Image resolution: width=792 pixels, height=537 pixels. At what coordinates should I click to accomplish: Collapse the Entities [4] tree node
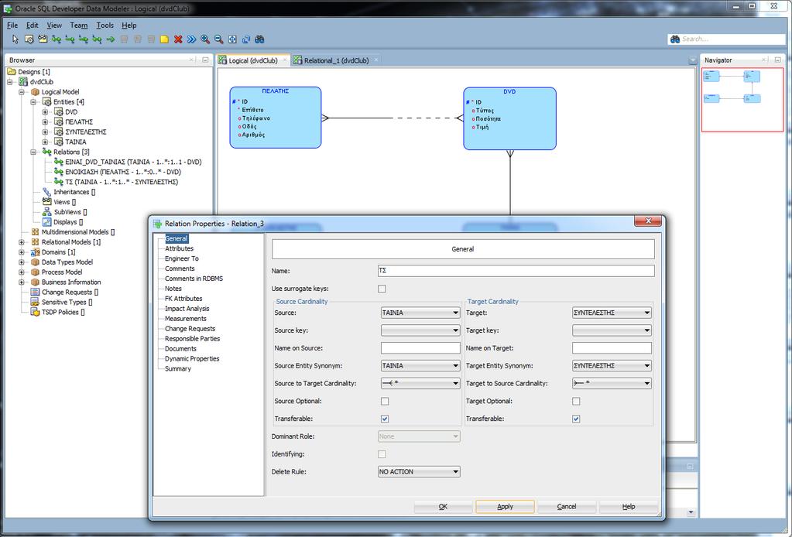(33, 102)
